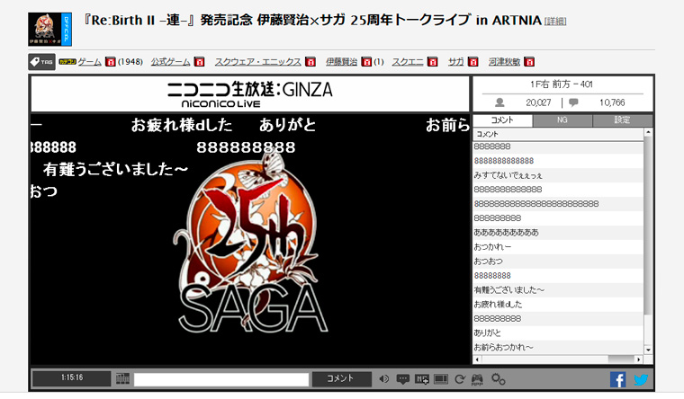This screenshot has width=684, height=399.
Task: Select the longest 8888 comment row
Action: pyautogui.click(x=558, y=204)
